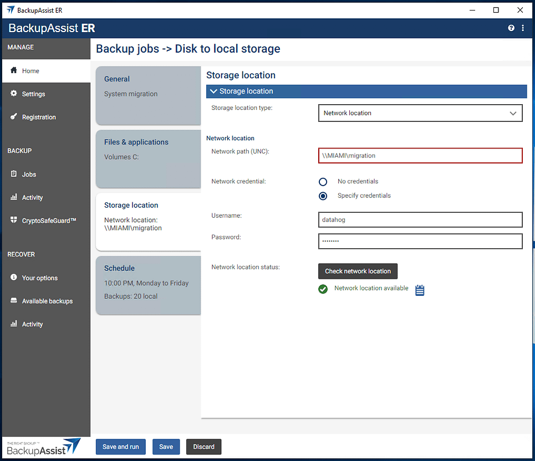Image resolution: width=535 pixels, height=461 pixels.
Task: Click the Username input field
Action: click(420, 220)
